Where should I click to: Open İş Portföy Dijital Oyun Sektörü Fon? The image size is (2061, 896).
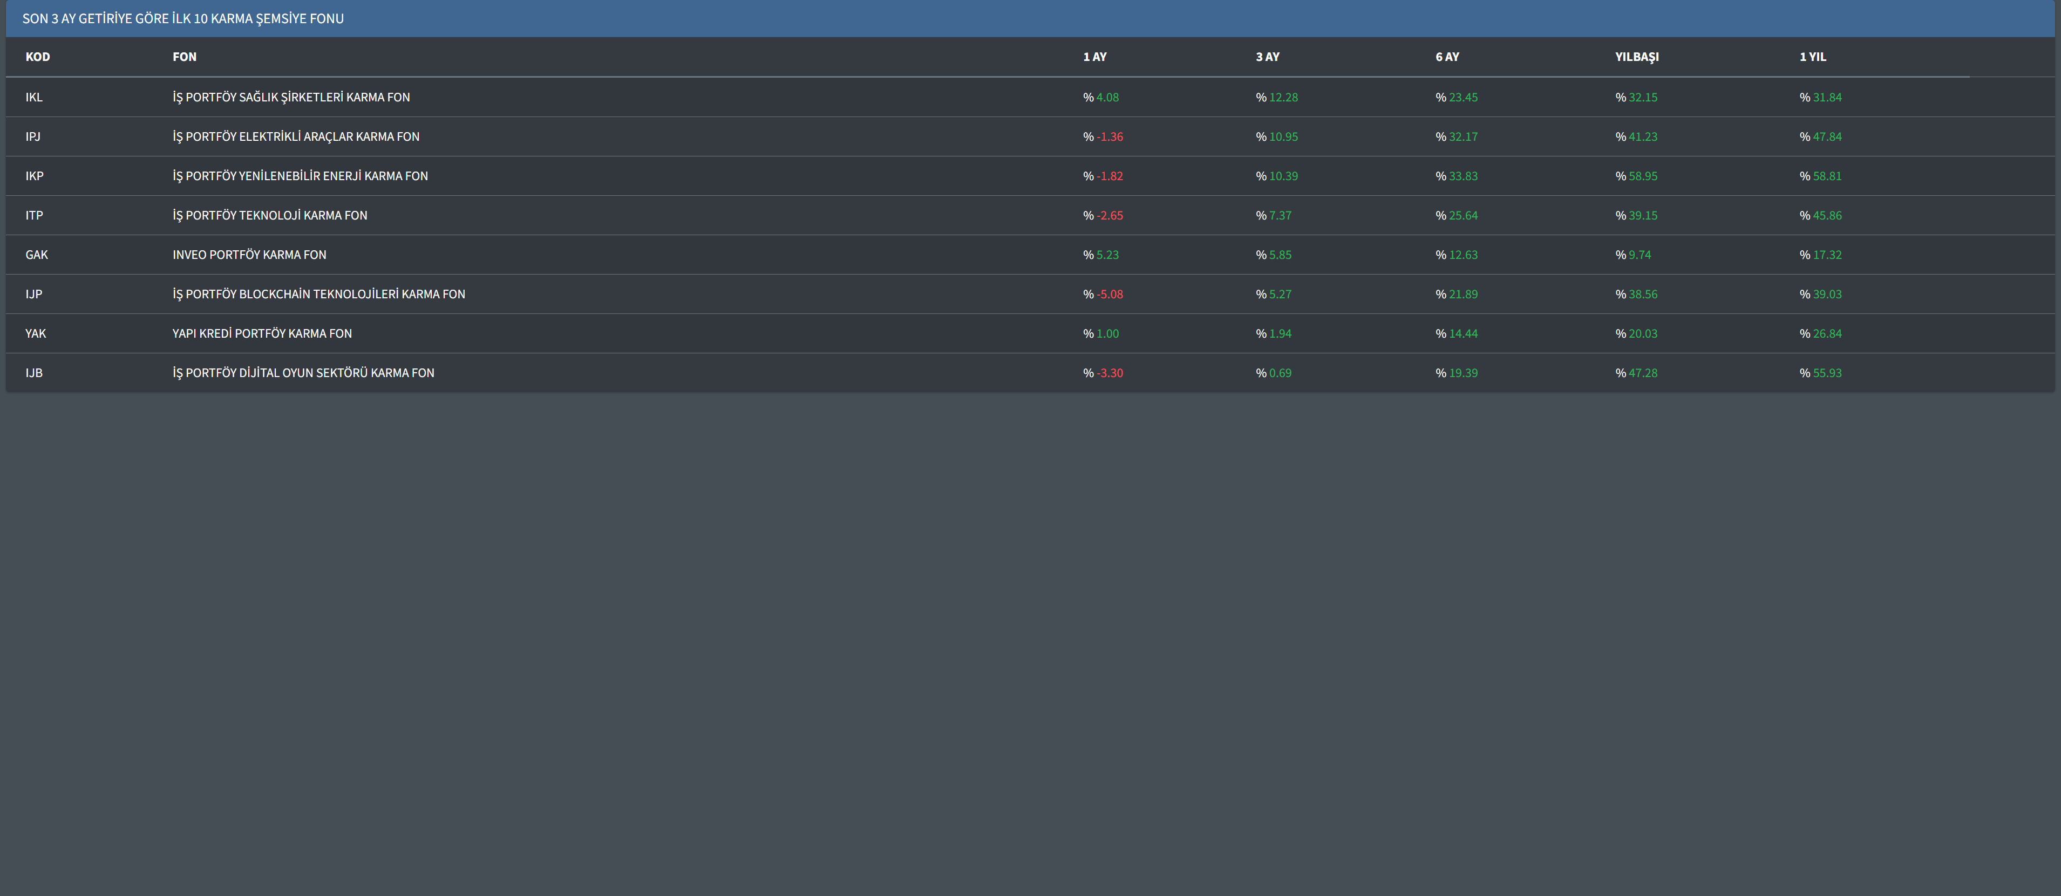tap(303, 372)
